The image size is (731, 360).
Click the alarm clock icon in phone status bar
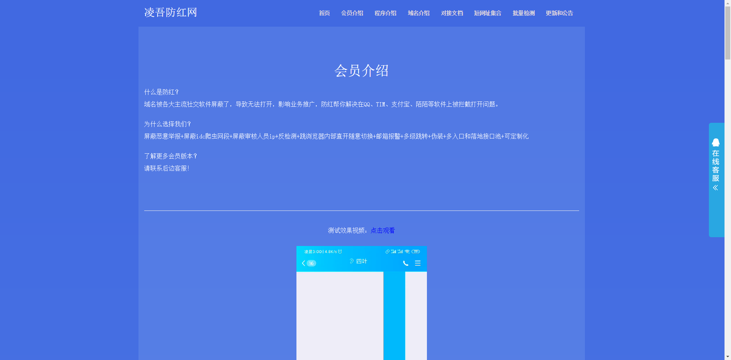(x=340, y=252)
